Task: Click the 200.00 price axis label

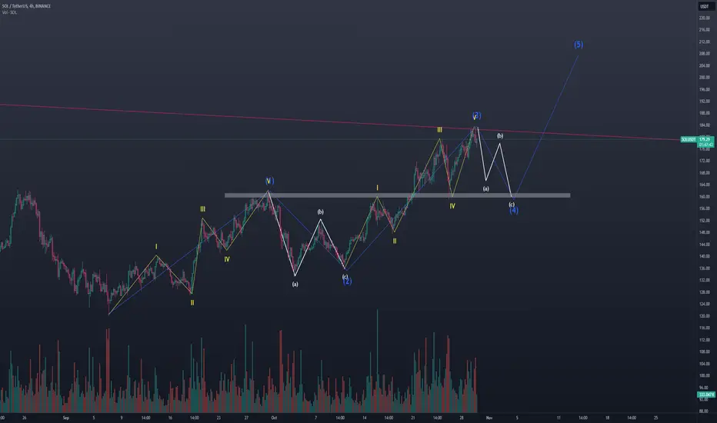Action: [x=704, y=77]
